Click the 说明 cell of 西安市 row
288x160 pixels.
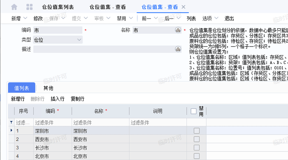coord(158,139)
